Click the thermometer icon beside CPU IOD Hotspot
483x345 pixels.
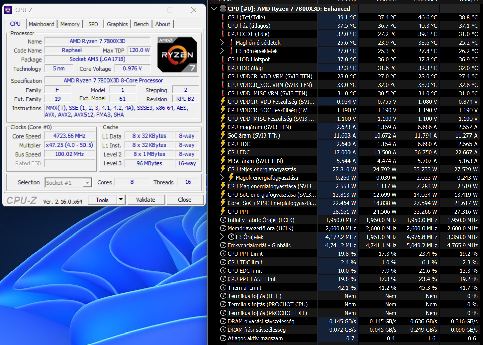click(223, 59)
